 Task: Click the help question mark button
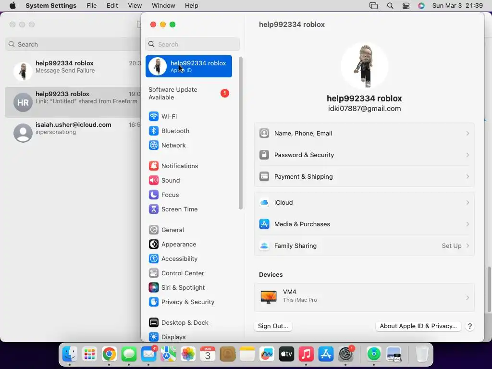coord(470,326)
